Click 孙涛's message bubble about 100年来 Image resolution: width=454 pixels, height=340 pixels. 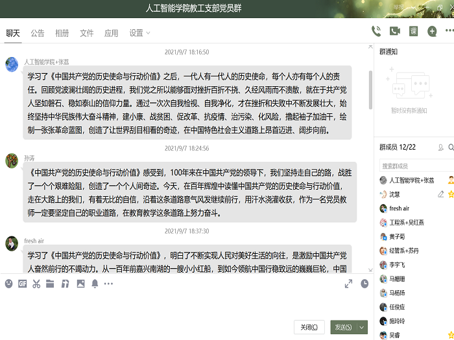pyautogui.click(x=189, y=192)
